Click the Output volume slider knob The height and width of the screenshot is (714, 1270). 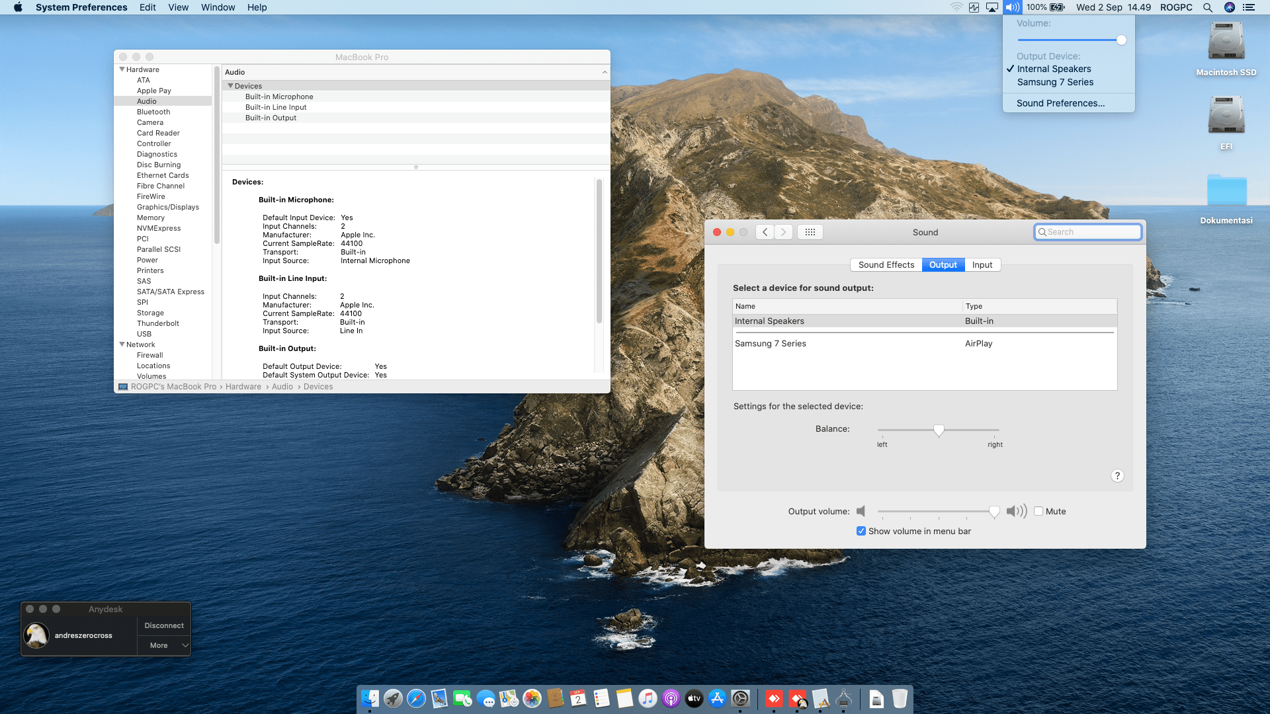(994, 512)
